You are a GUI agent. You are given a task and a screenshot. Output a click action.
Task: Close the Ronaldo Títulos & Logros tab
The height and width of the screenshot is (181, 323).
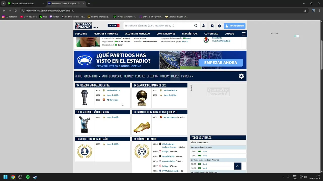pyautogui.click(x=83, y=4)
